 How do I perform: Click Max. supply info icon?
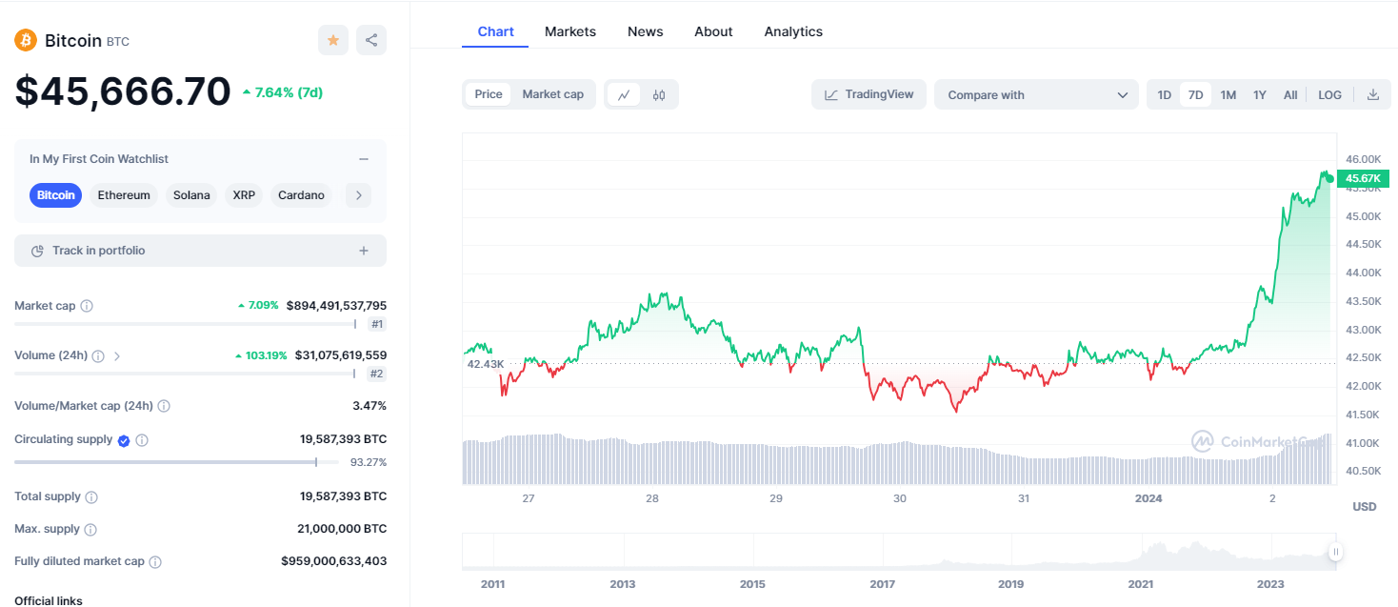tap(90, 529)
